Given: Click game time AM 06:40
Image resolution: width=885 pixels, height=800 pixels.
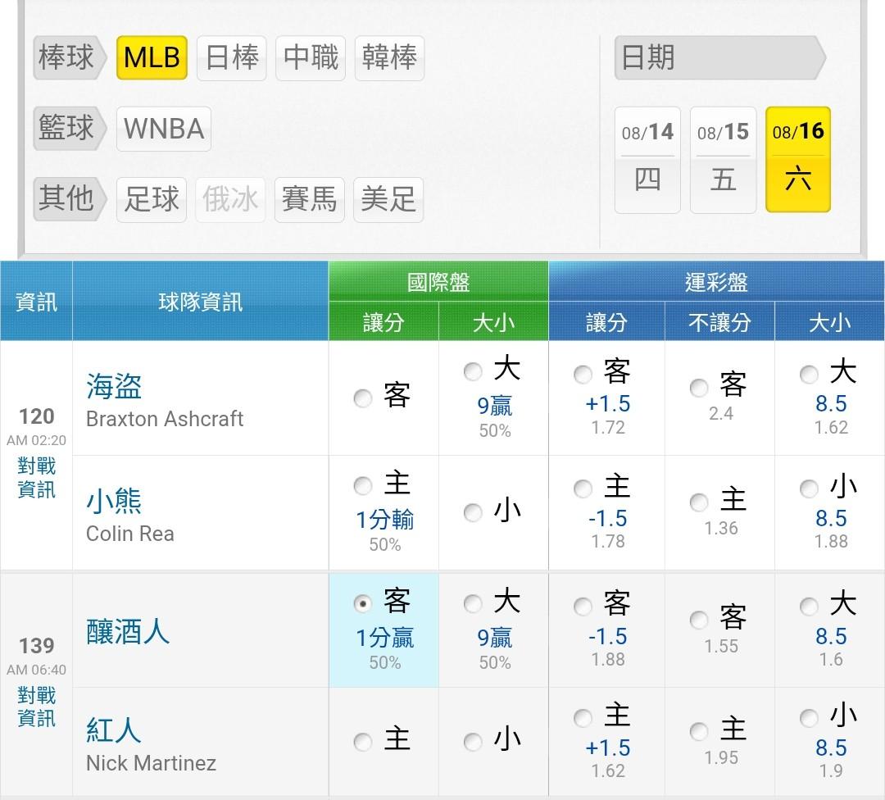Looking at the screenshot, I should pos(36,670).
